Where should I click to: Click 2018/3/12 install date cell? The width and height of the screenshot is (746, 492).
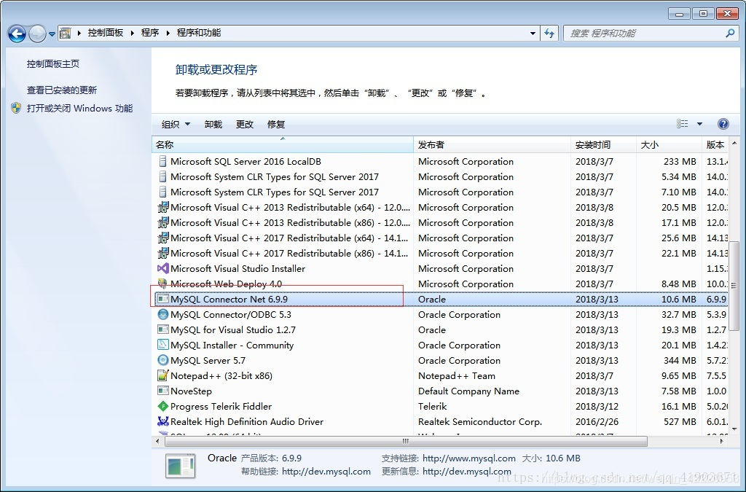point(597,406)
